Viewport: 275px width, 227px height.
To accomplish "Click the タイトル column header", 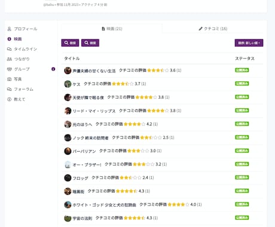I will pos(72,59).
